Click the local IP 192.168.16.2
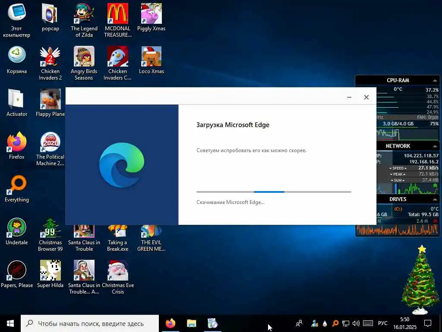 [424, 162]
